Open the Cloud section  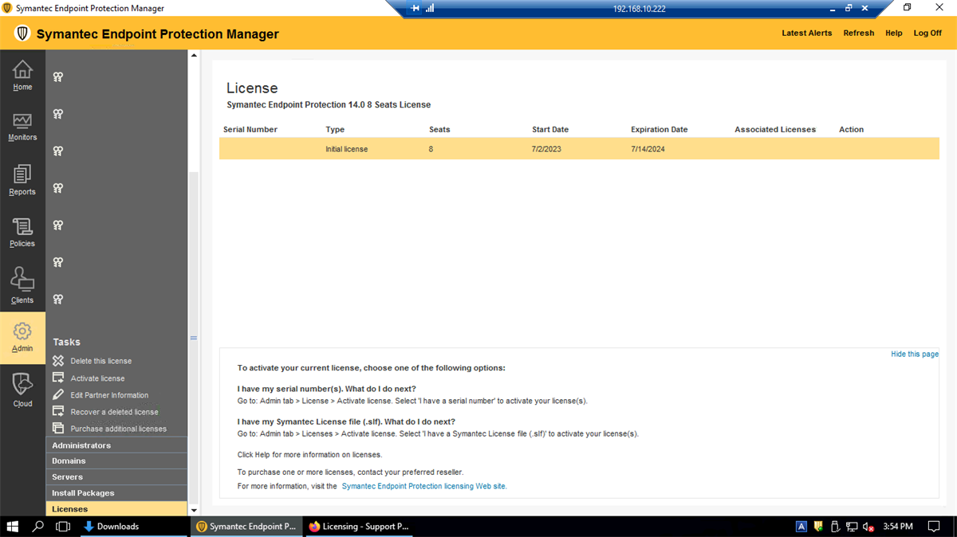pos(22,390)
